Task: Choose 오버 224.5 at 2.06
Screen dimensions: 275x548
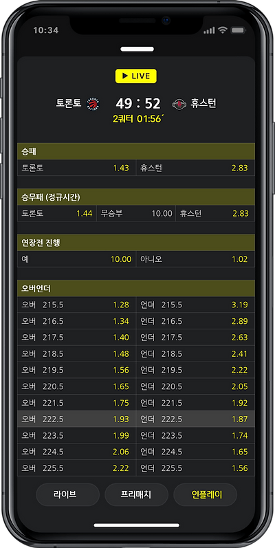Action: click(x=76, y=452)
